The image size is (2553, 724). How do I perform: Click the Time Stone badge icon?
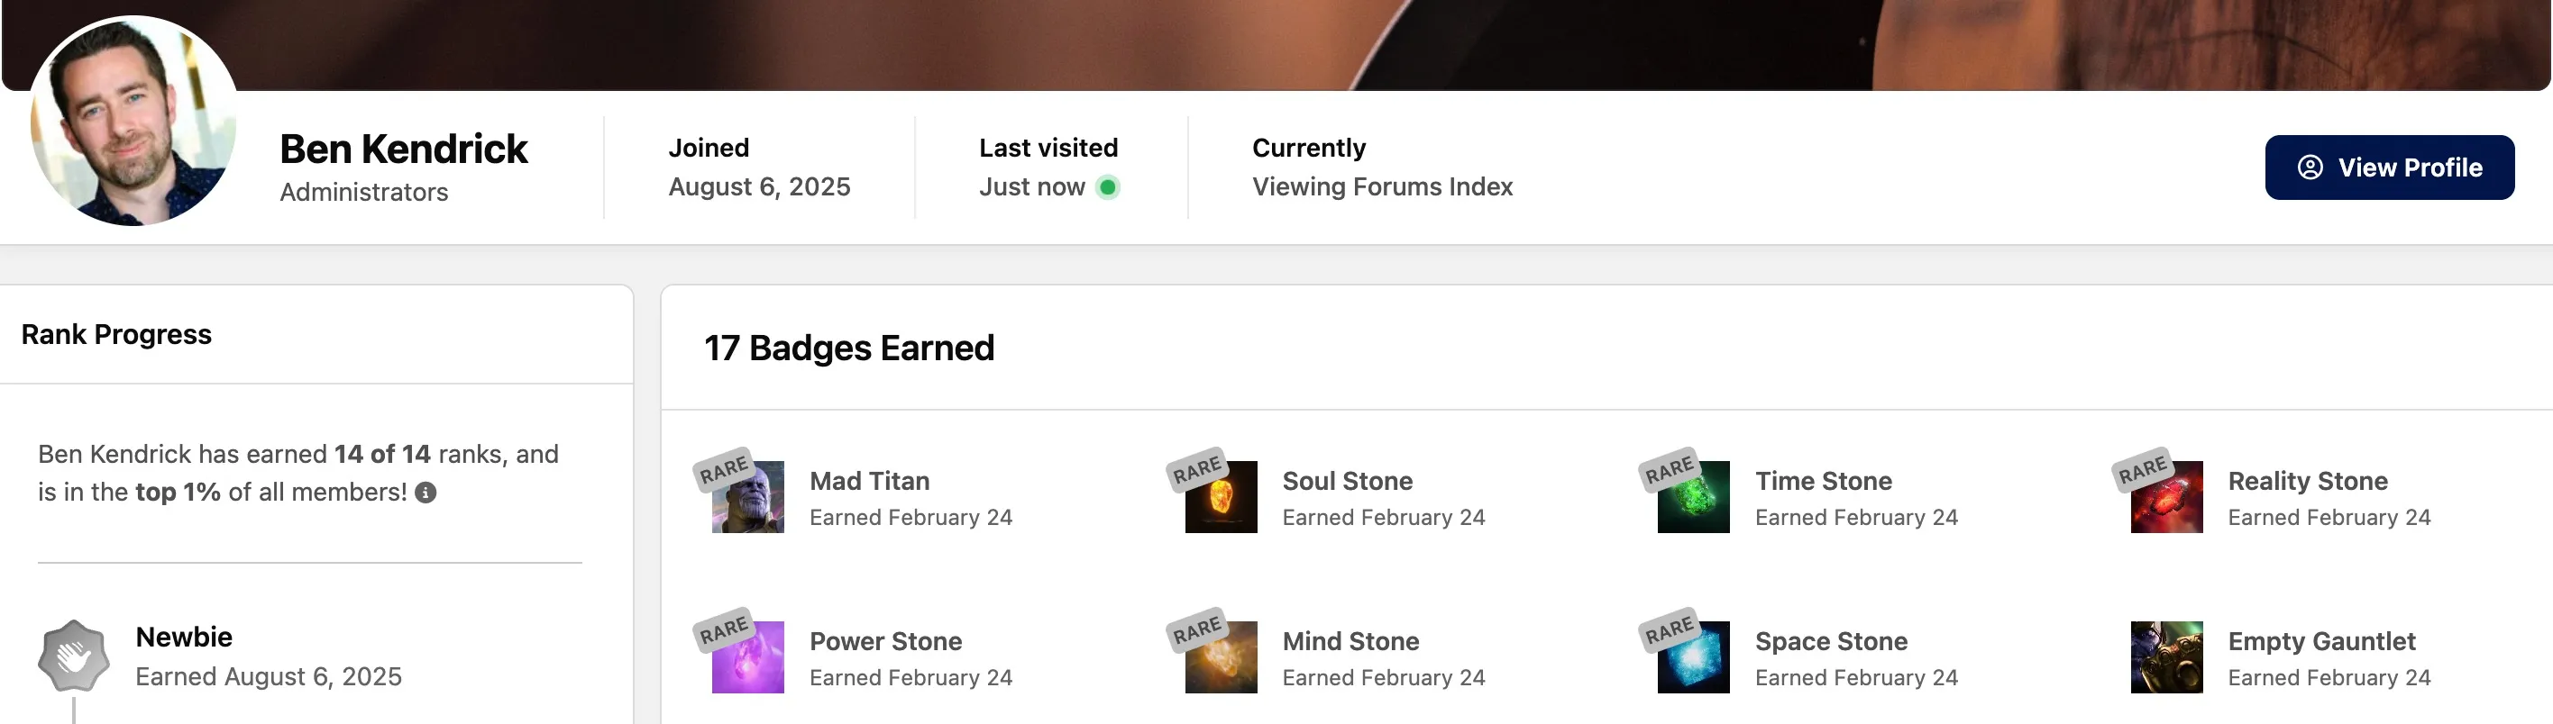tap(1693, 496)
